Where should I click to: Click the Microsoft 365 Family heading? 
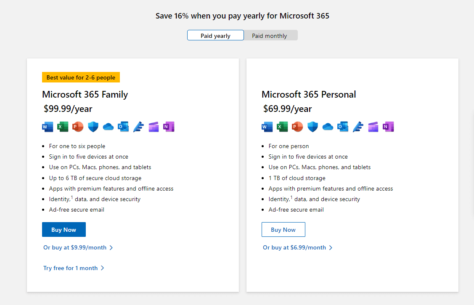click(85, 94)
